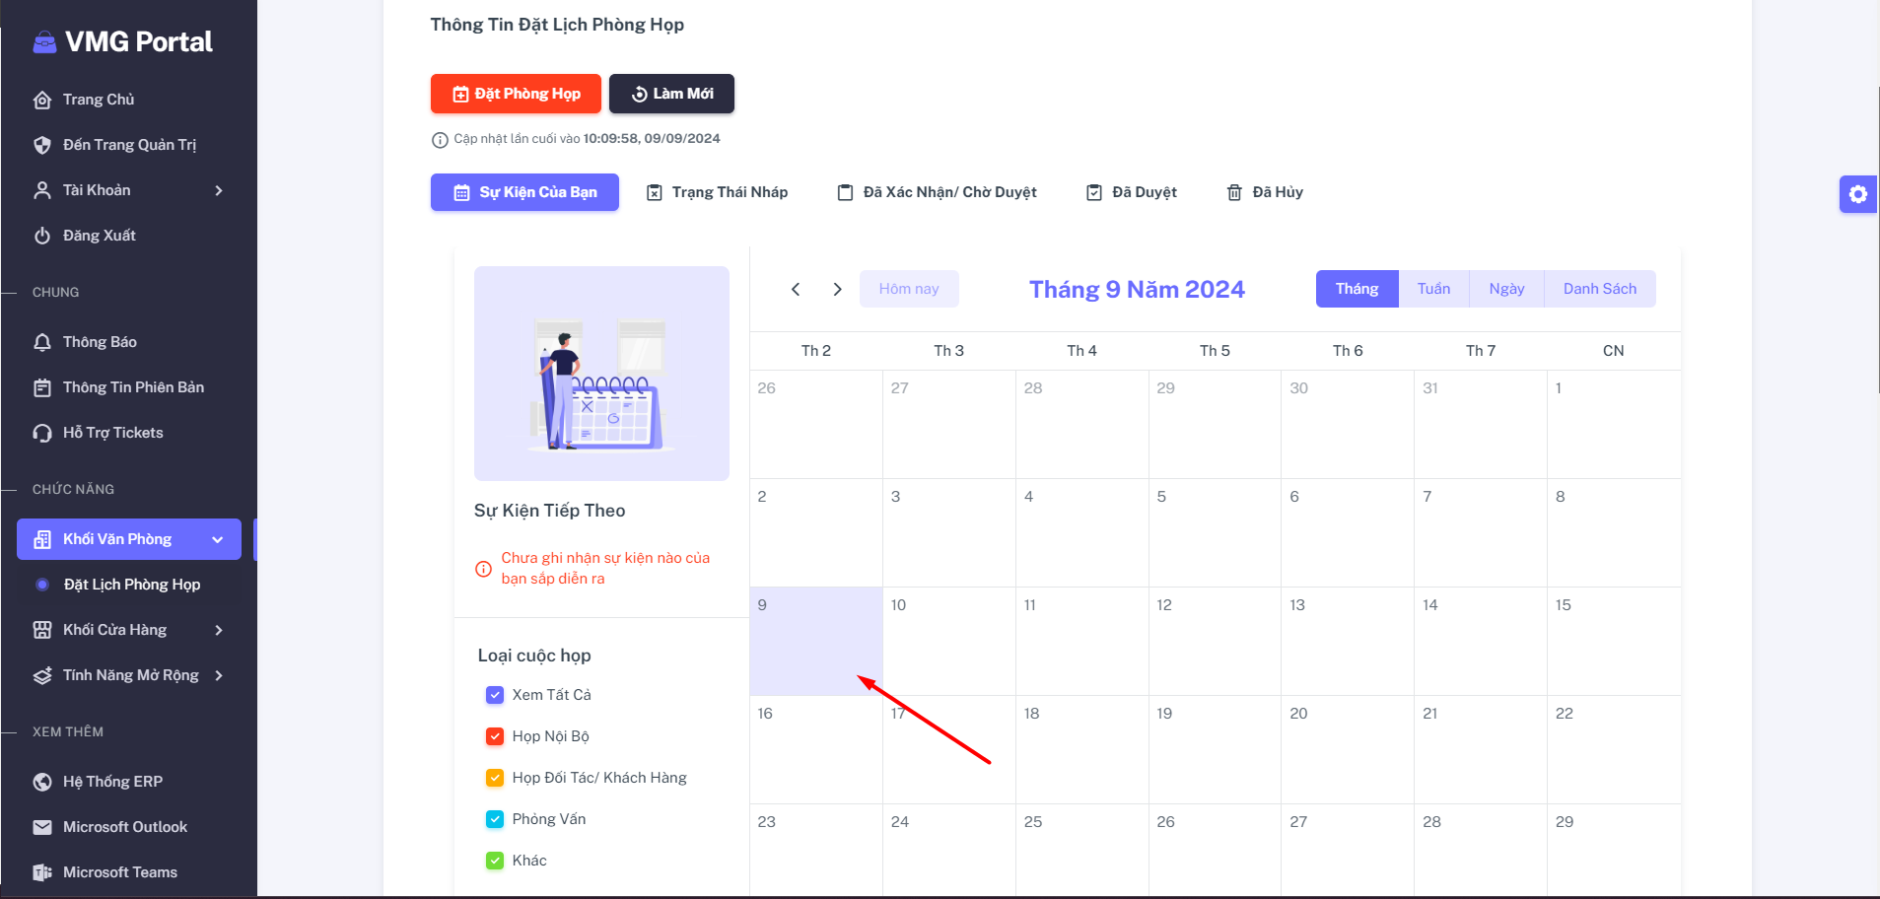Viewport: 1880px width, 899px height.
Task: Open Trang Chủ home icon
Action: 42,100
